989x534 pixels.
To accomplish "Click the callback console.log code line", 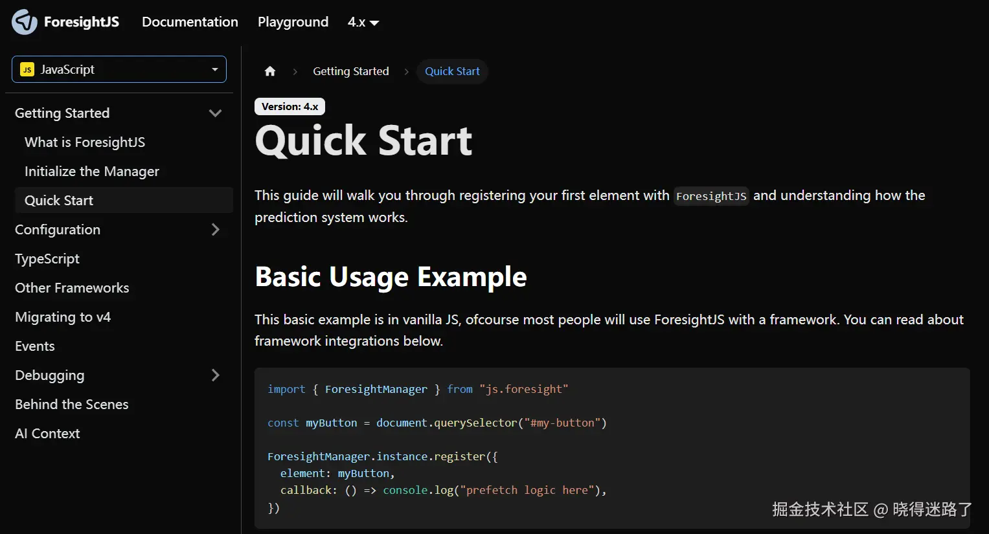I will [444, 490].
